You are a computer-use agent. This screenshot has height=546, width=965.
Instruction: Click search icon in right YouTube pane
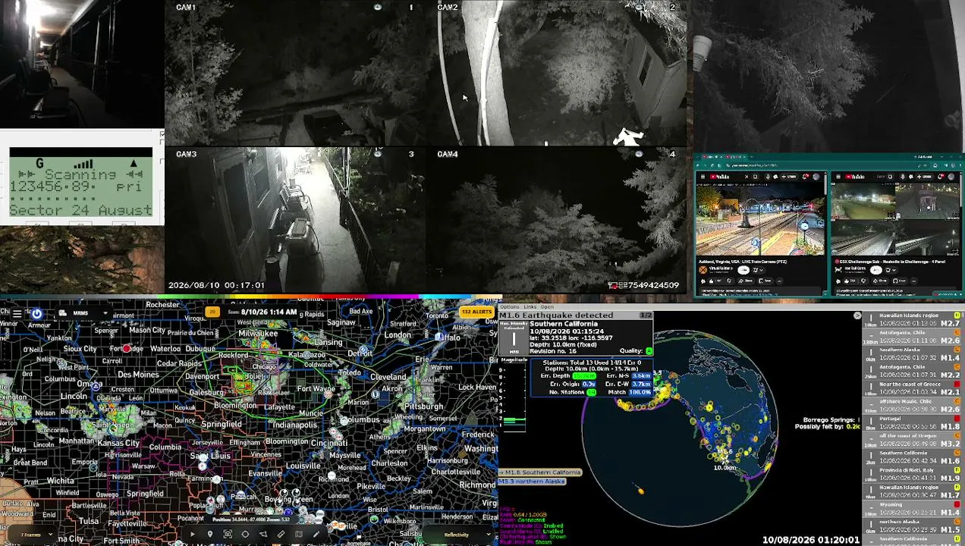[x=890, y=177]
